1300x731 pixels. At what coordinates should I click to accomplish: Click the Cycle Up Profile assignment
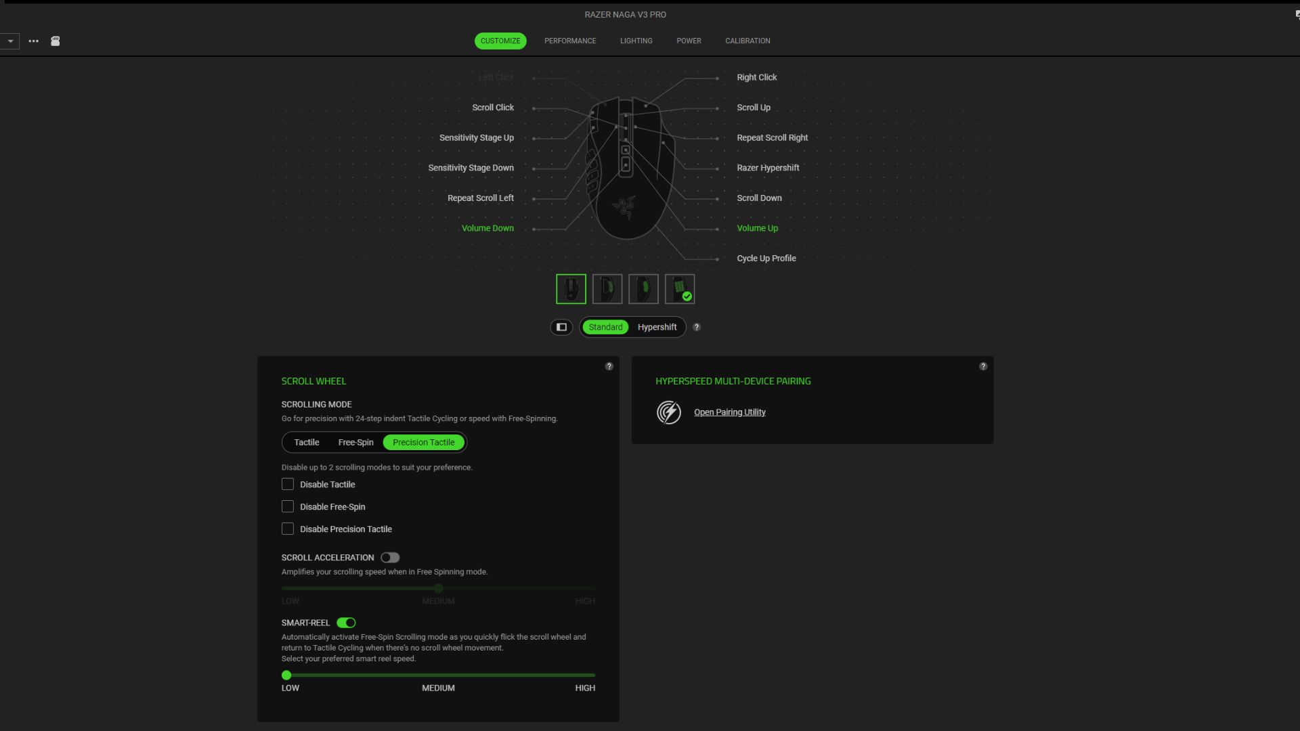tap(766, 259)
